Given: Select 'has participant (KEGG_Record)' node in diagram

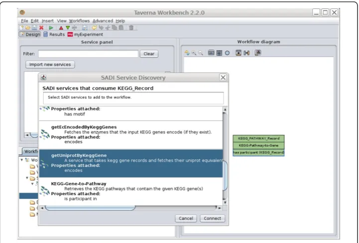Looking at the screenshot, I should pos(258,152).
